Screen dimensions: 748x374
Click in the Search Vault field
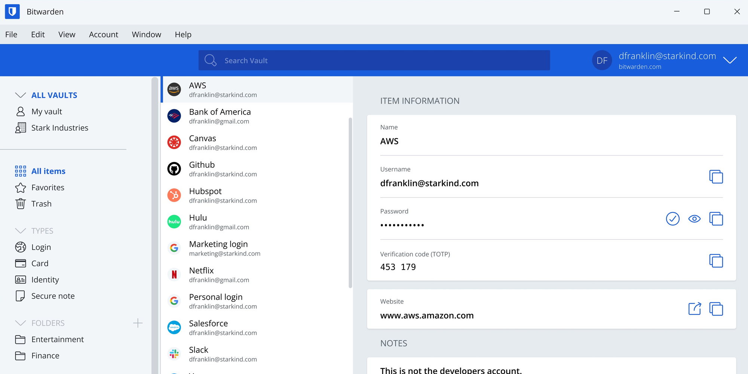(x=374, y=60)
